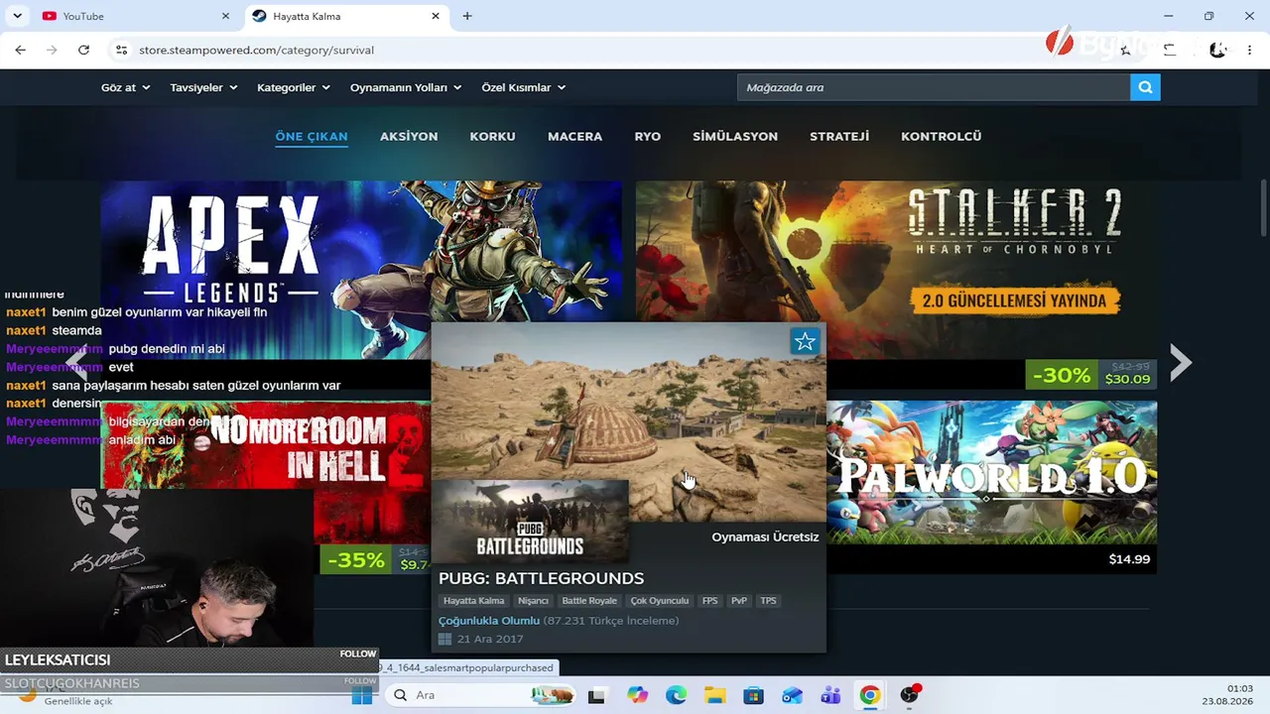Click the wishlist star icon on PUBG card
Screen dimensions: 1270x714
(x=805, y=342)
